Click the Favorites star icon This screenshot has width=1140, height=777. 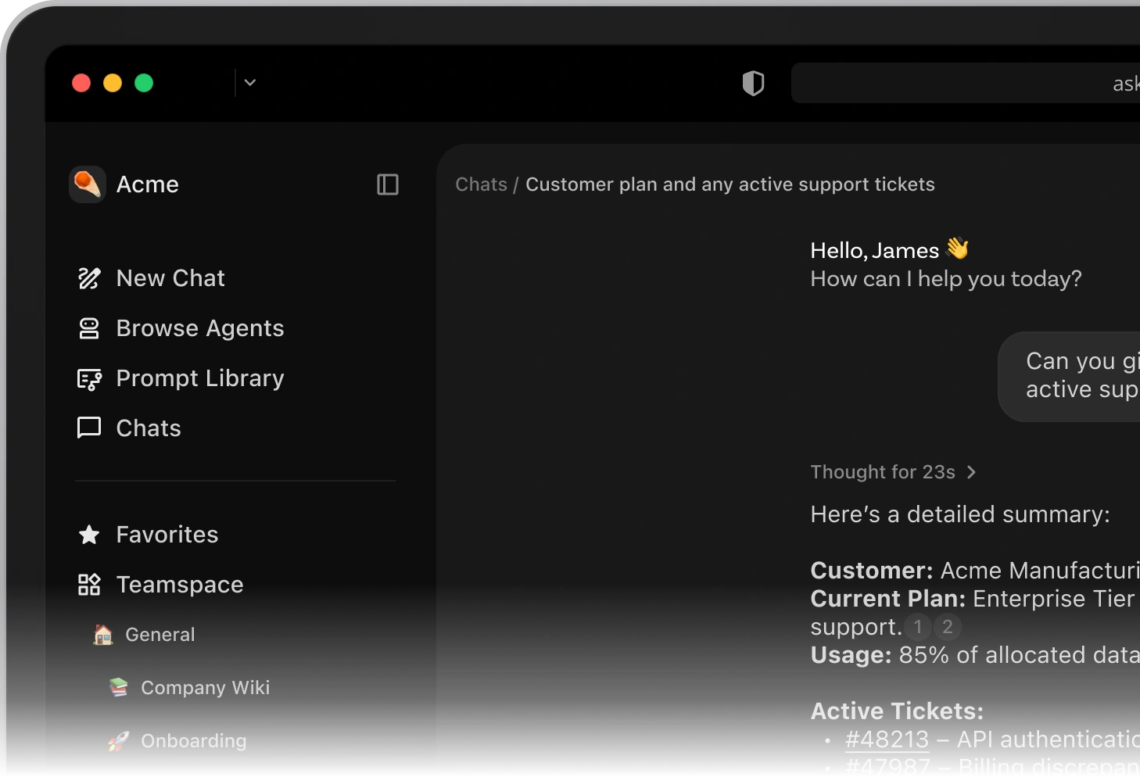pos(89,535)
